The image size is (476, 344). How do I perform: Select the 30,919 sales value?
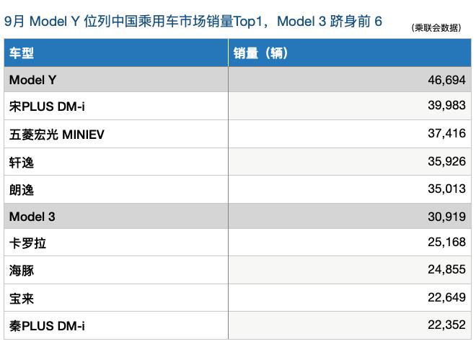446,217
